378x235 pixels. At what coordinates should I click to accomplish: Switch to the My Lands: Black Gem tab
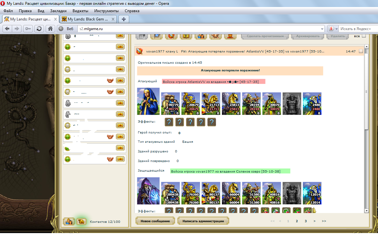[x=88, y=19]
